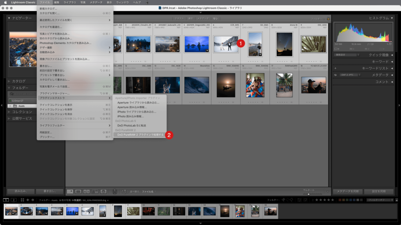Expand クイック現像 panel
The height and width of the screenshot is (225, 401).
(x=392, y=55)
